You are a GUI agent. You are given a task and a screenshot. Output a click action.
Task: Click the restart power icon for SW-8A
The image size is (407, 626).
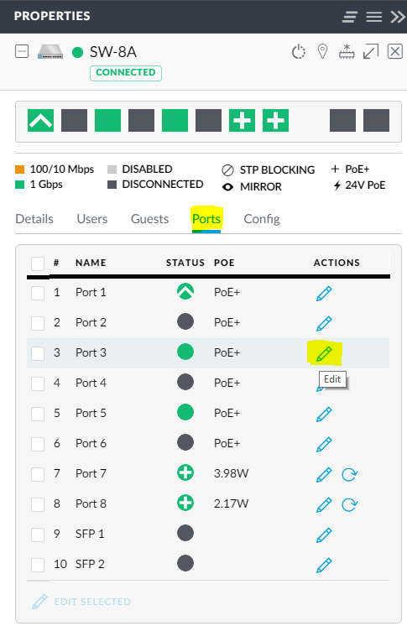coord(299,52)
